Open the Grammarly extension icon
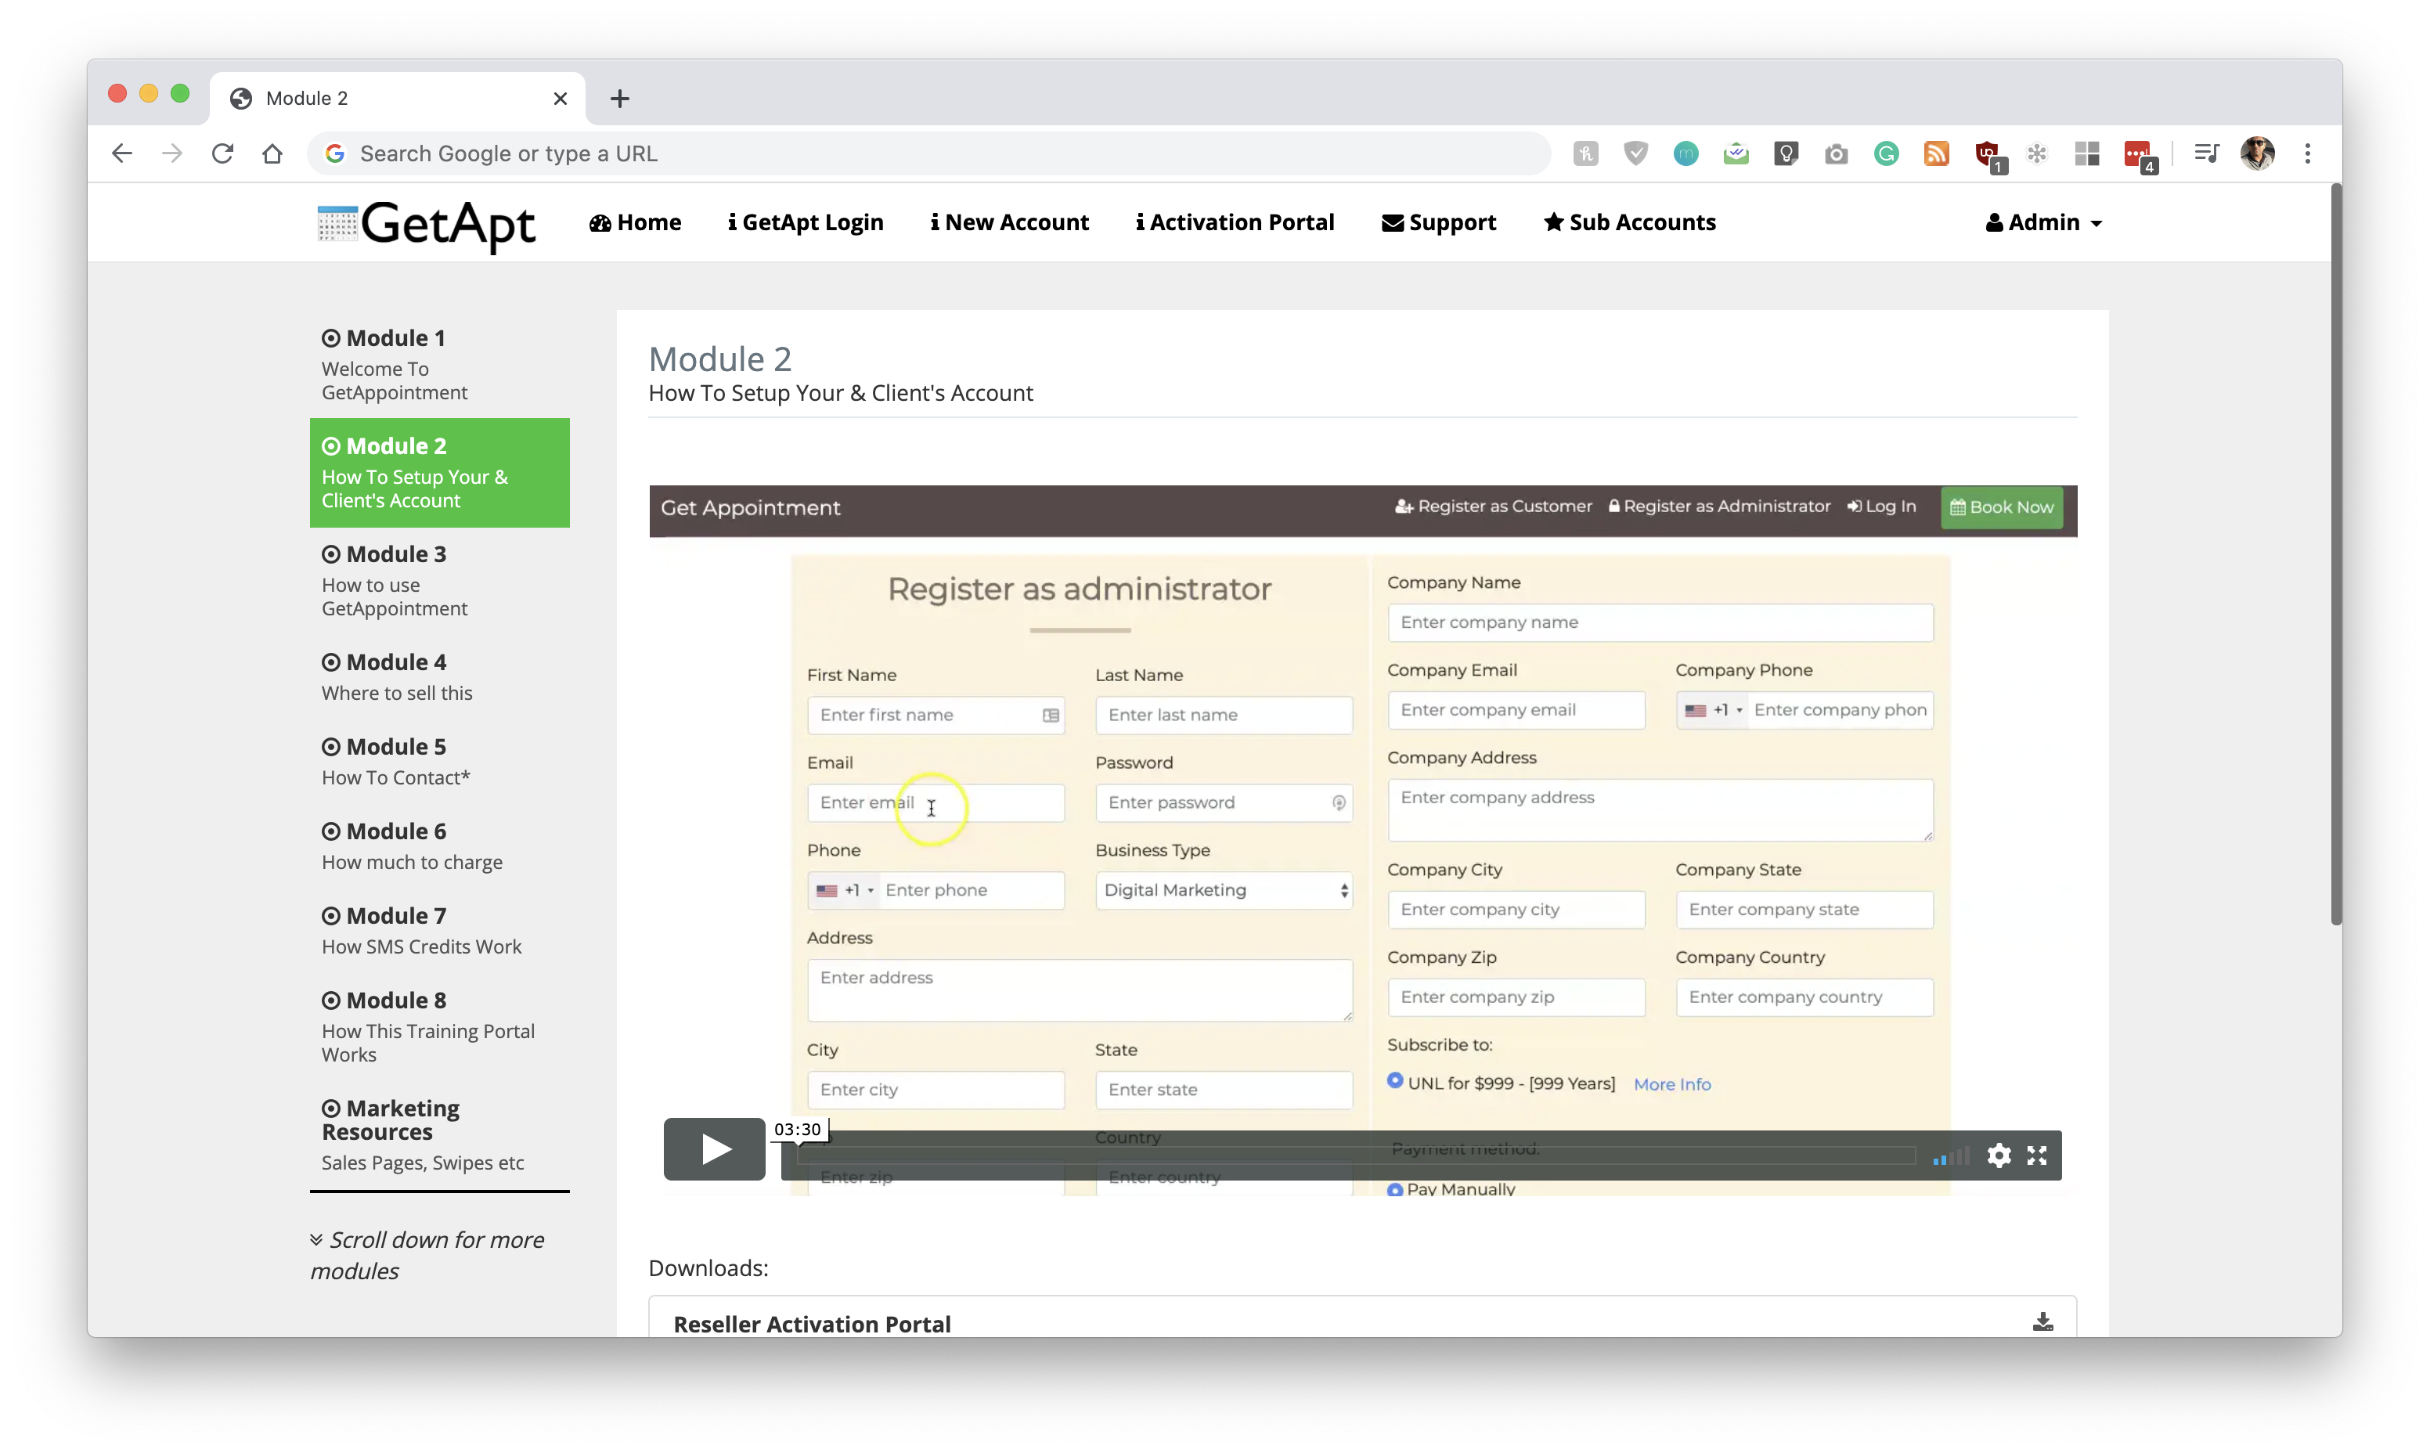Screen dimensions: 2430x1453 1886,153
